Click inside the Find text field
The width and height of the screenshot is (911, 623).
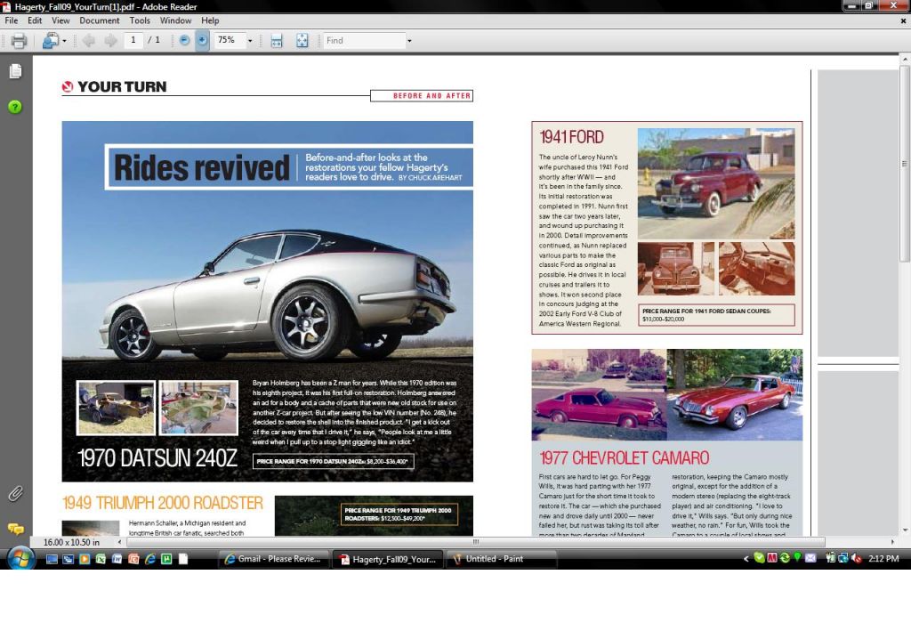(x=363, y=40)
